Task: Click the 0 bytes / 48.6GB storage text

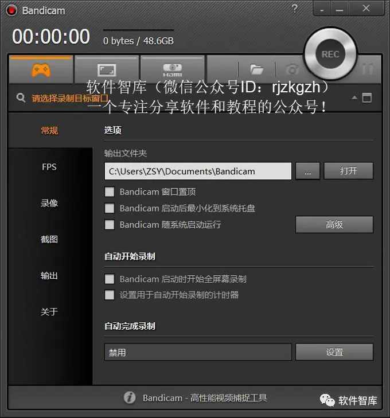Action: [x=138, y=41]
